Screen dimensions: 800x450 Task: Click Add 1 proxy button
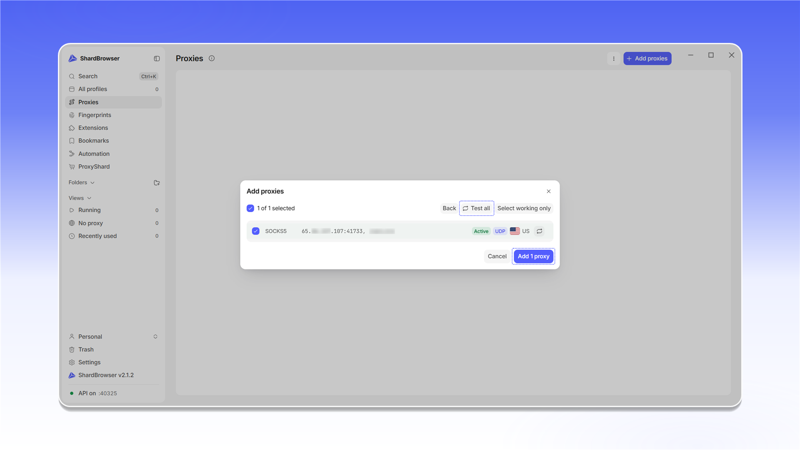pos(533,256)
